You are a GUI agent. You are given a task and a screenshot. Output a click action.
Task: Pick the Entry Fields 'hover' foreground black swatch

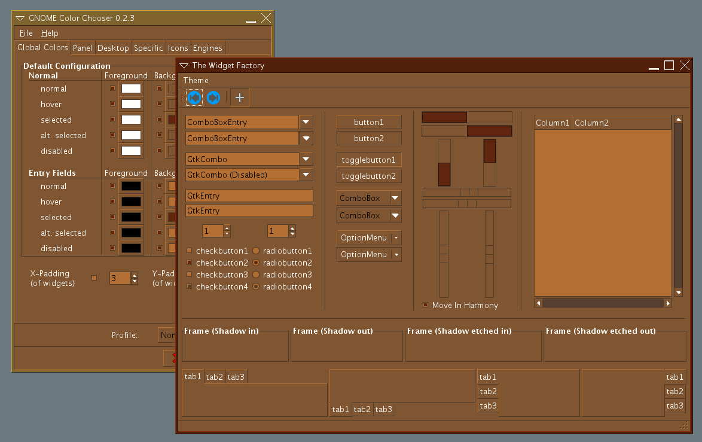(x=131, y=202)
